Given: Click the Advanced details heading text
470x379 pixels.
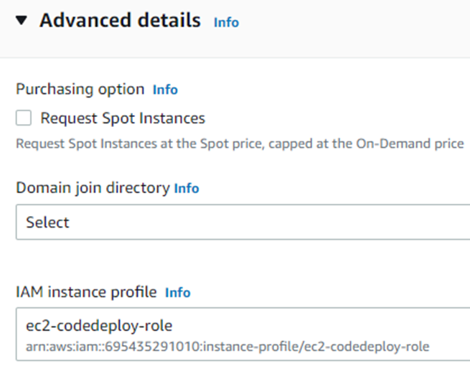Looking at the screenshot, I should coord(120,21).
